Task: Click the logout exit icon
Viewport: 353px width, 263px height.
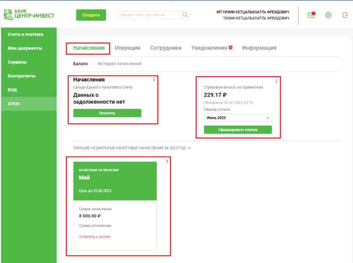Action: (x=345, y=15)
